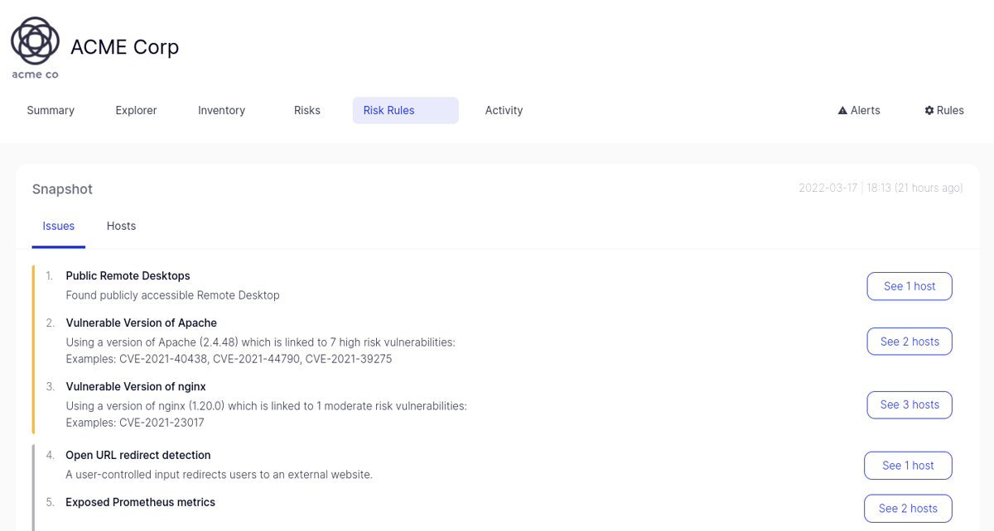Click the acme co logo
Viewport: 994px width, 531px height.
click(x=35, y=48)
